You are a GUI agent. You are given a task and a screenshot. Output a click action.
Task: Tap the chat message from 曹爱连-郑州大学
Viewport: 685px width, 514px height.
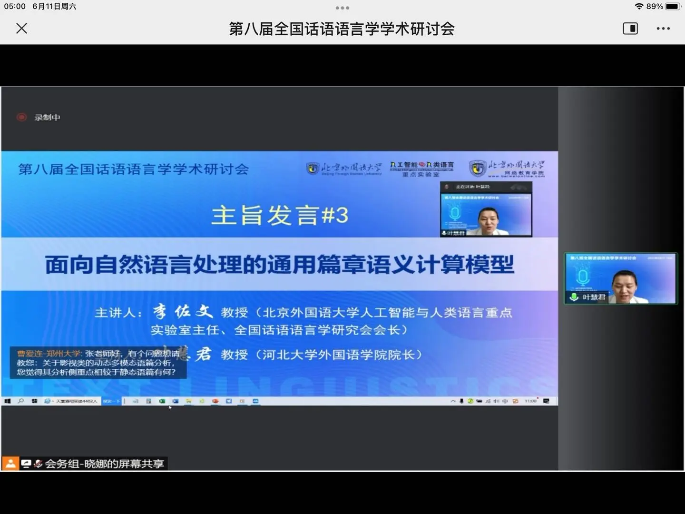[x=98, y=363]
